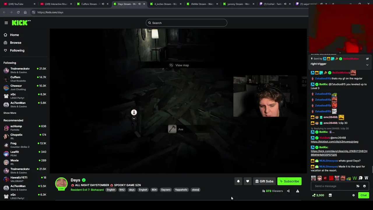Screen dimensions: 373x210
Task: Collapse the pinned message chevron
Action: pos(367,65)
